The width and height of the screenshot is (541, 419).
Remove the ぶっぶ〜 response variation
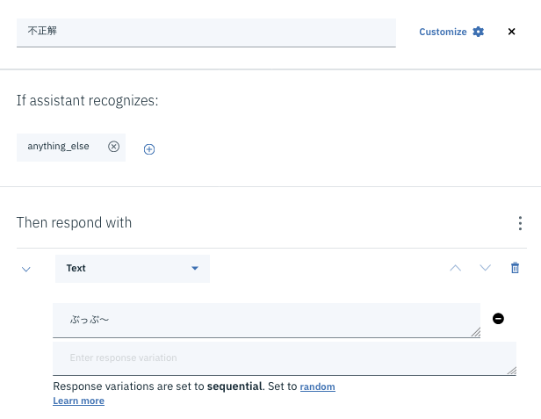point(498,319)
